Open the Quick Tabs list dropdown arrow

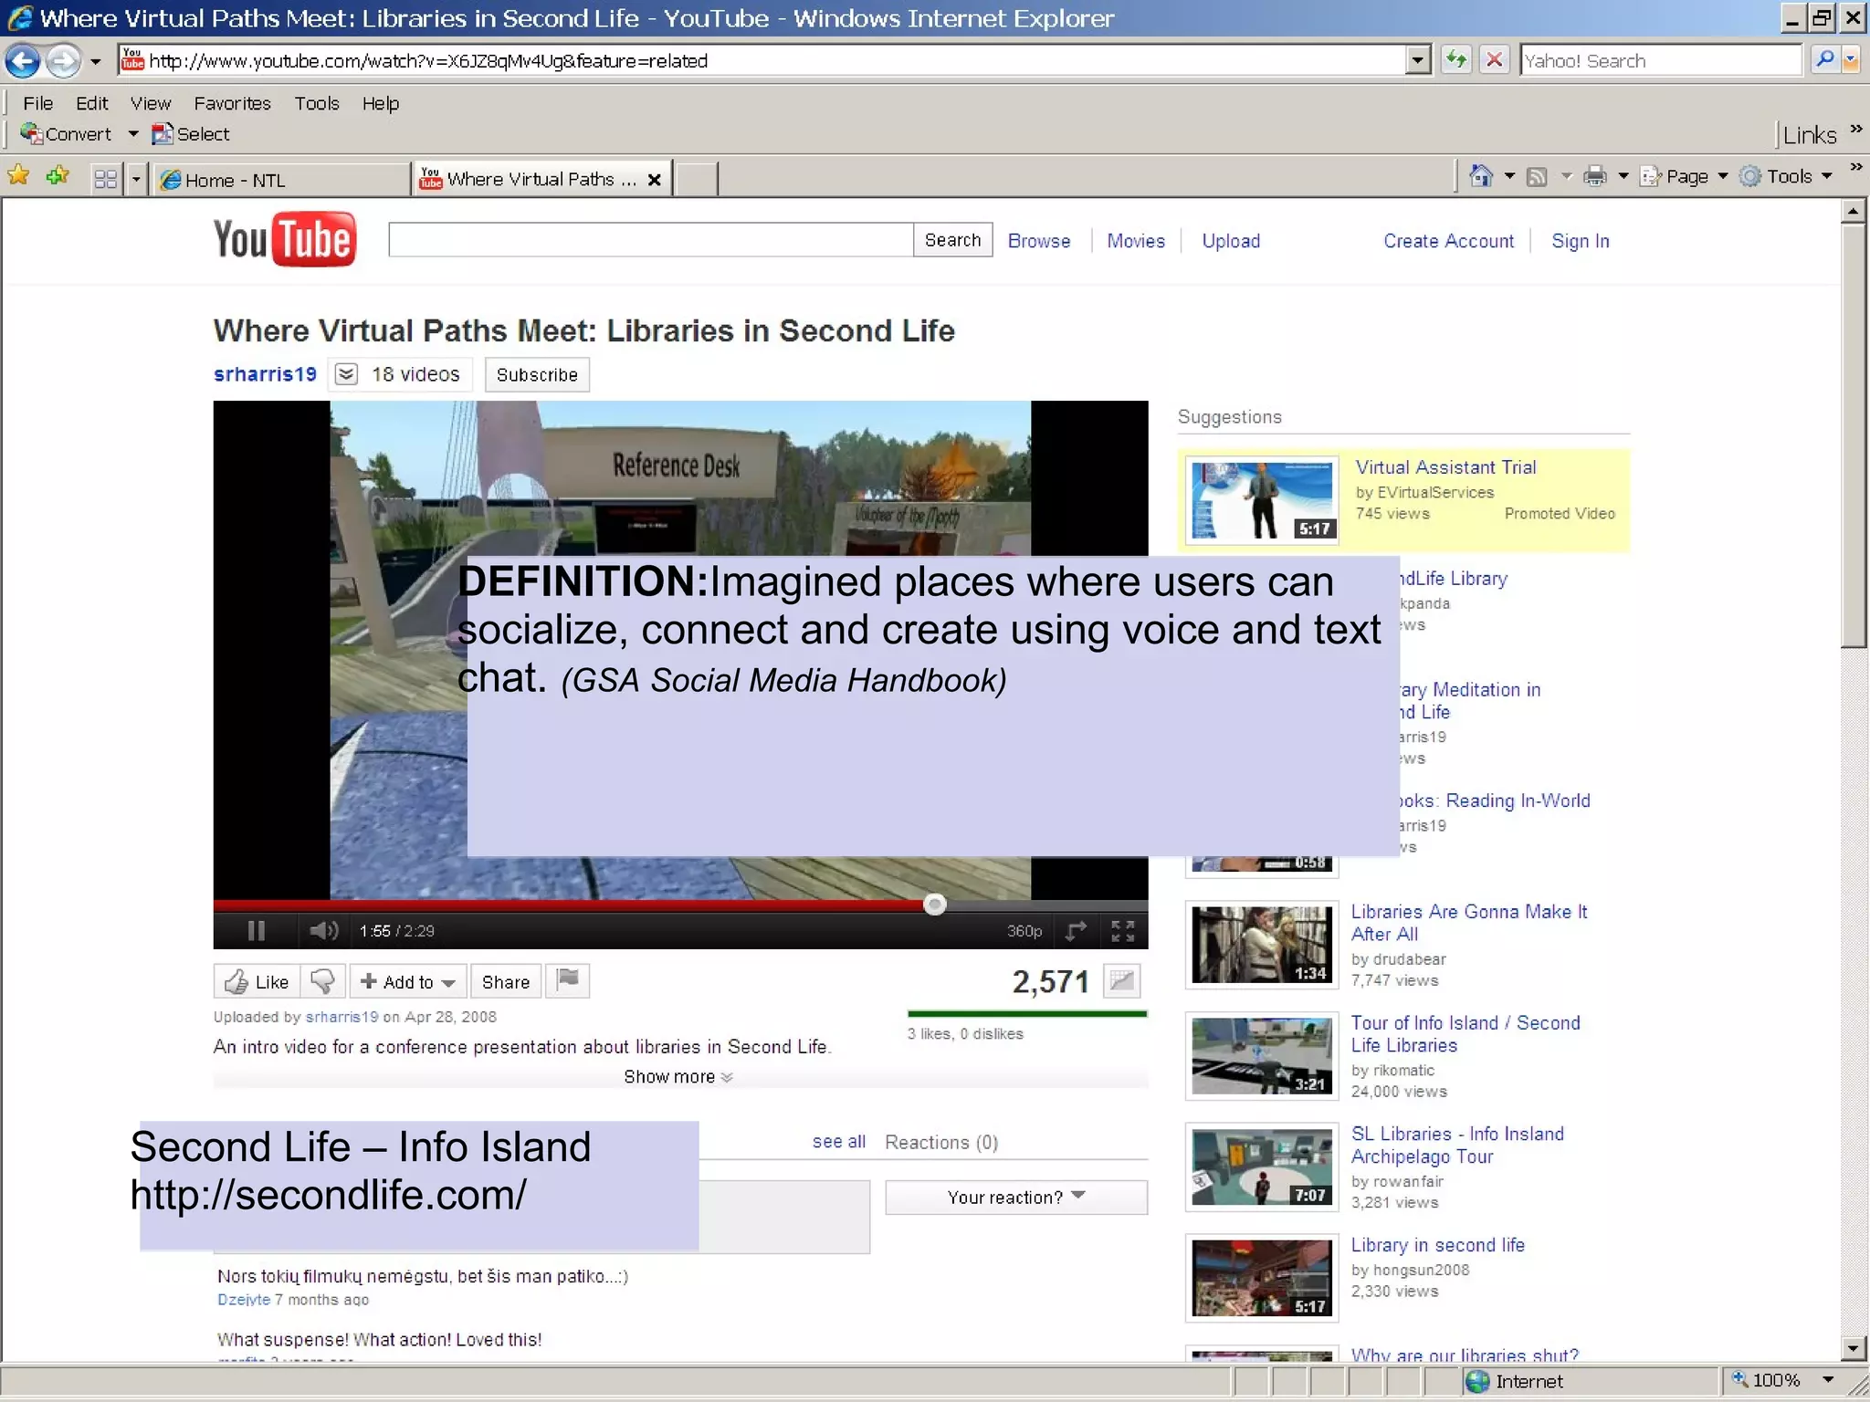pos(136,179)
